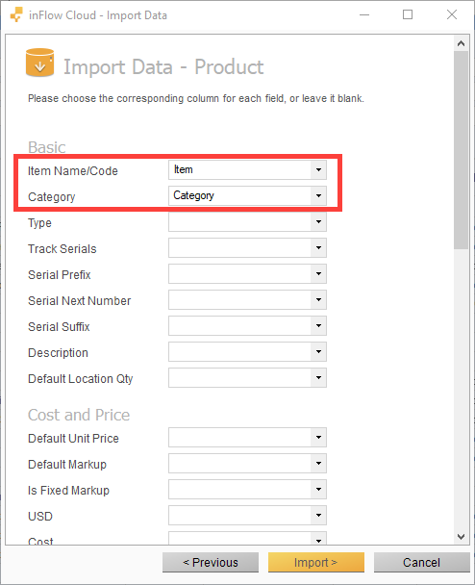This screenshot has height=585, width=475.
Task: Click the scrollbar up arrow
Action: point(461,43)
